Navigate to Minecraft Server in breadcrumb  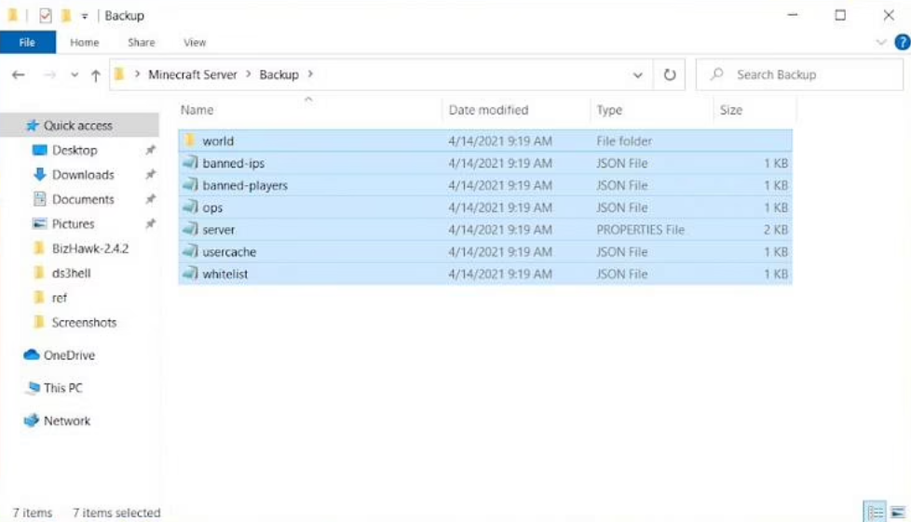(x=193, y=75)
